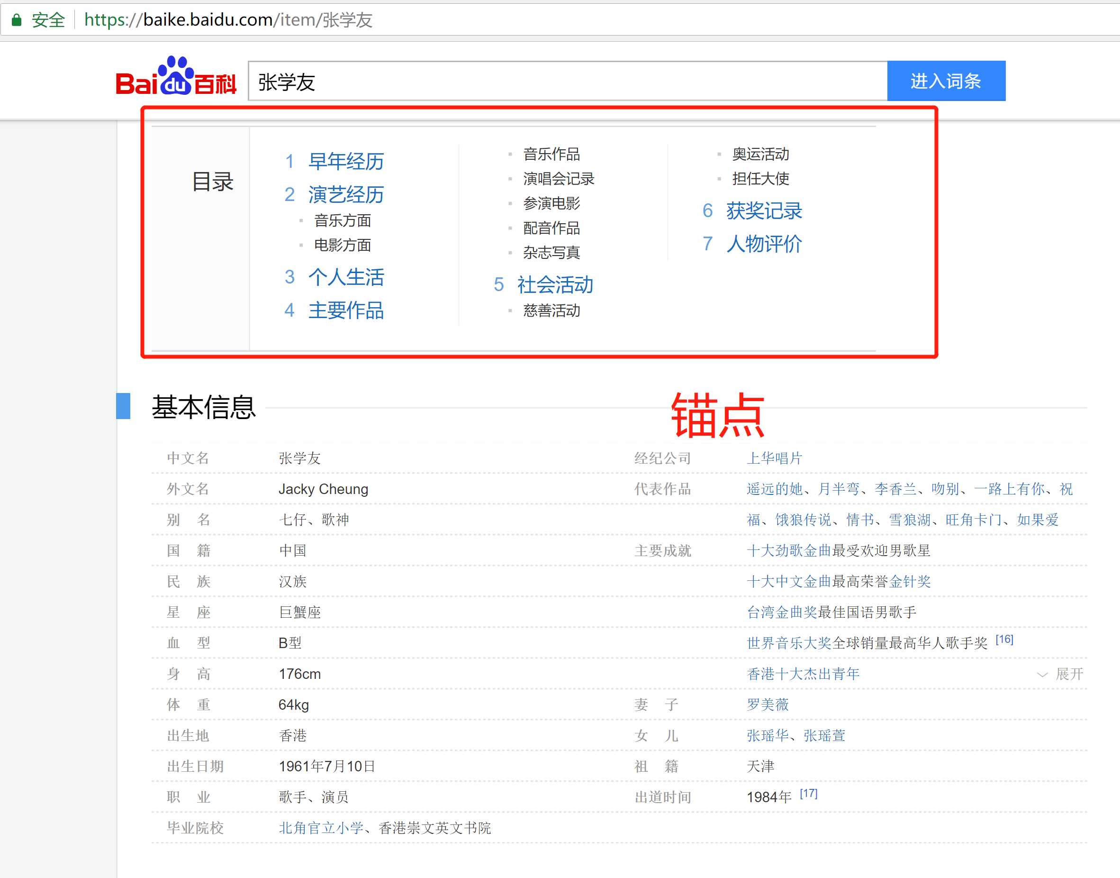Open the 张瑶萱 daughter link

pyautogui.click(x=824, y=736)
